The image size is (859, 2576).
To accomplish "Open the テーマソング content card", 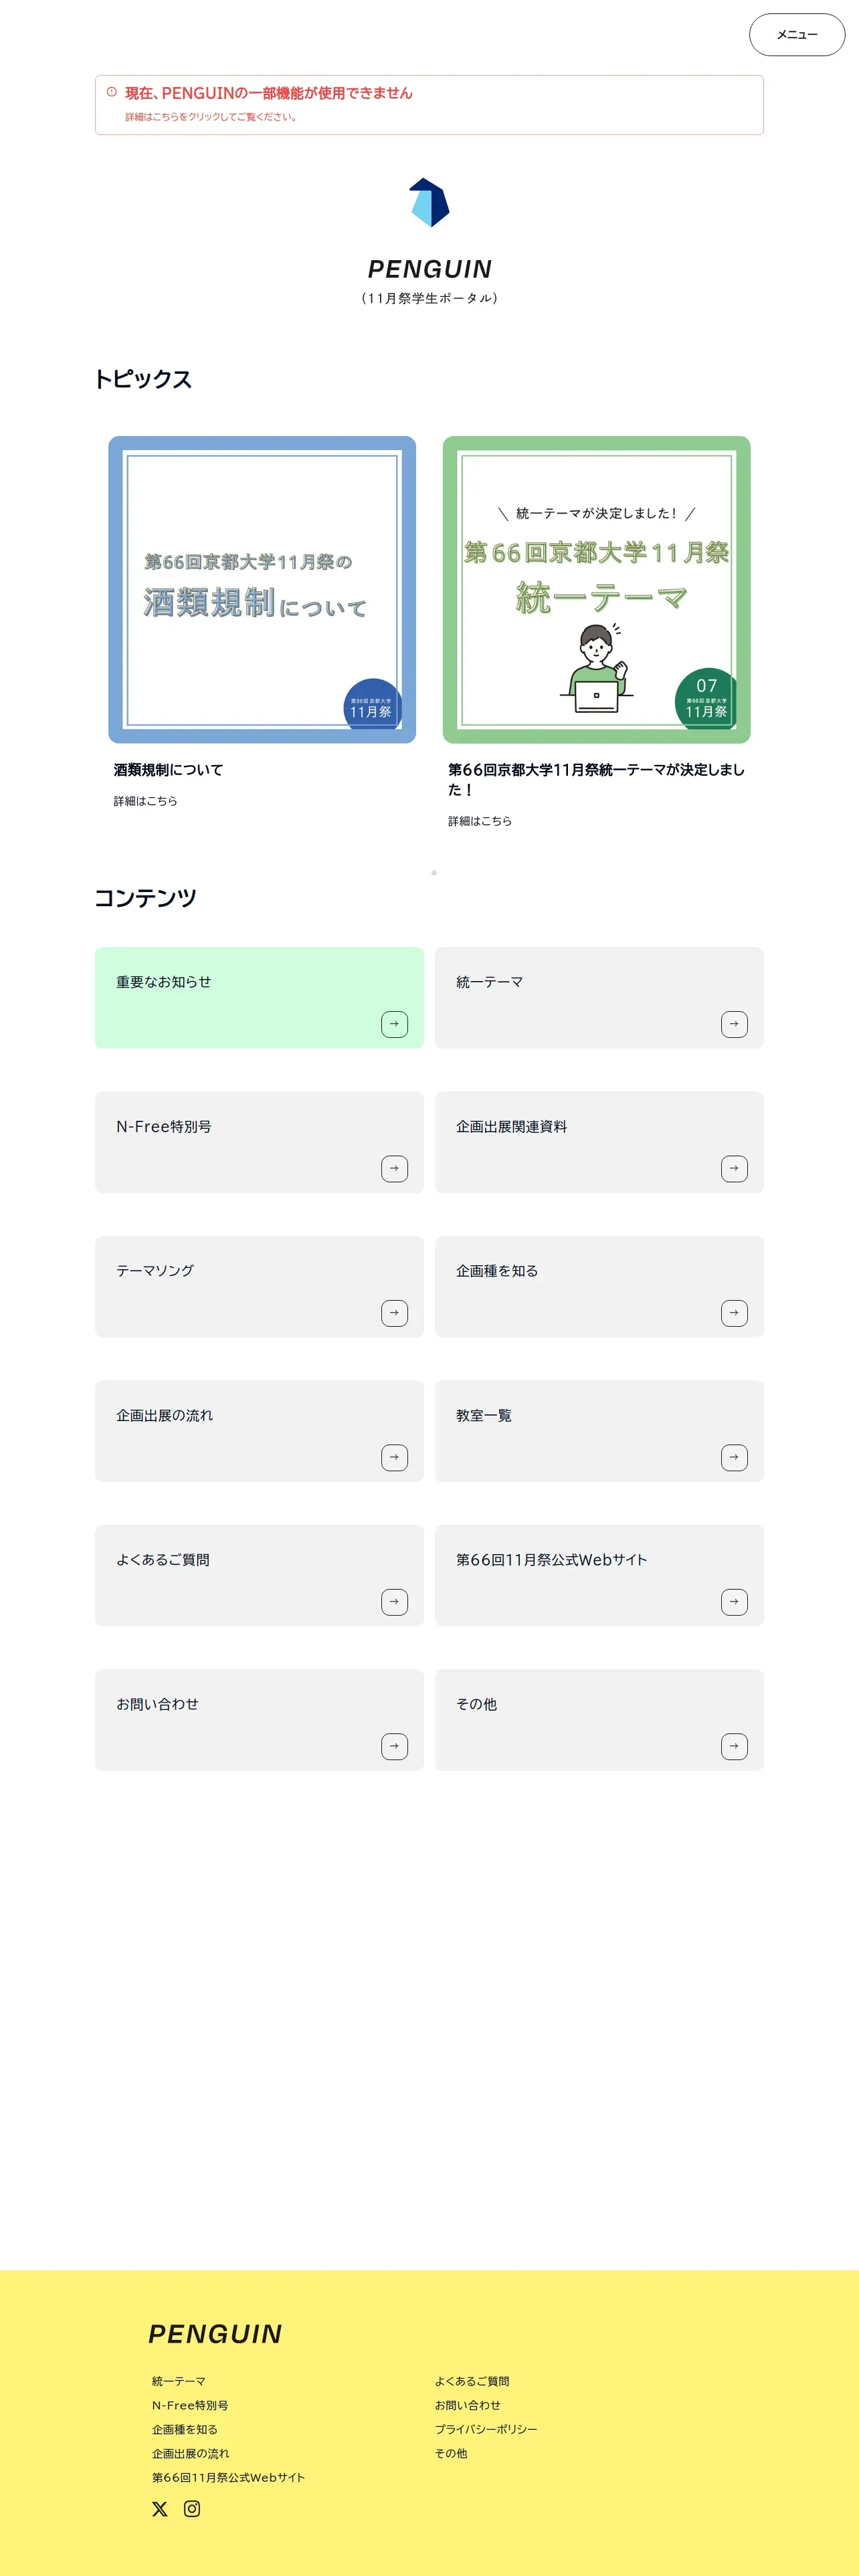I will (x=259, y=1287).
